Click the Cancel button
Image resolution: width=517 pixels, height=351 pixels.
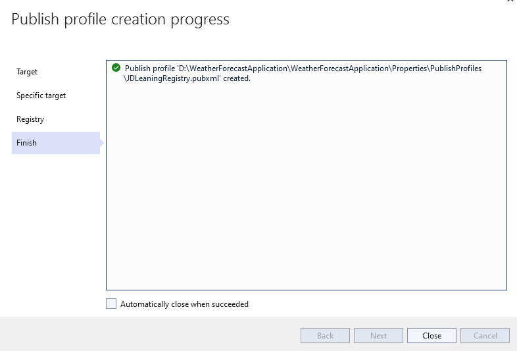[x=485, y=336]
